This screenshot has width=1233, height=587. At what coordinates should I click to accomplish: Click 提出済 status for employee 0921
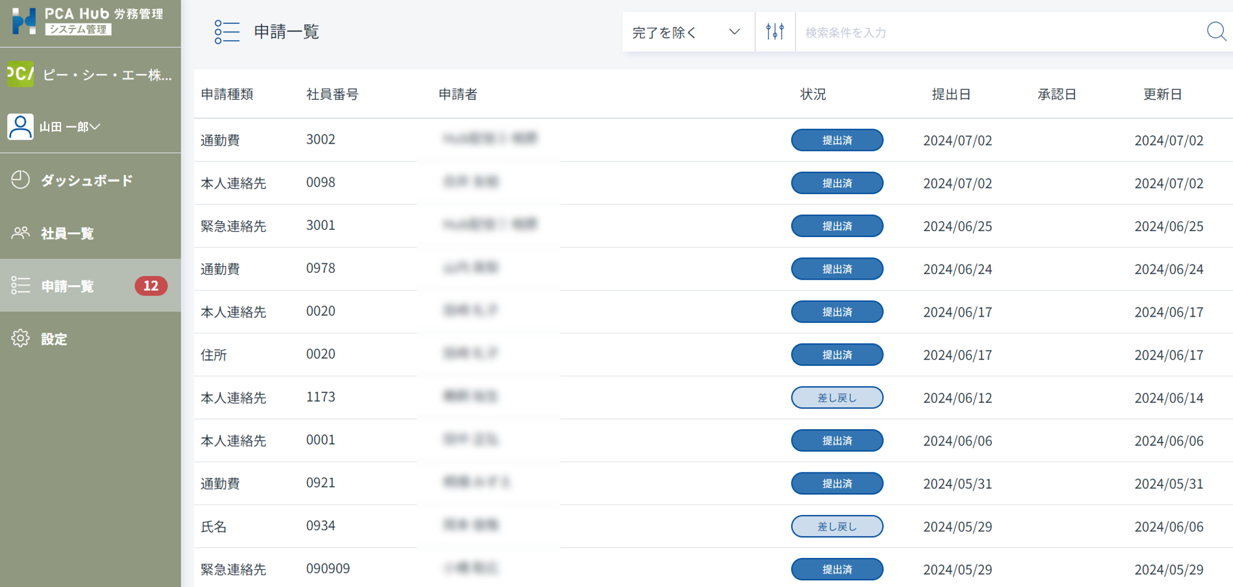(x=837, y=484)
